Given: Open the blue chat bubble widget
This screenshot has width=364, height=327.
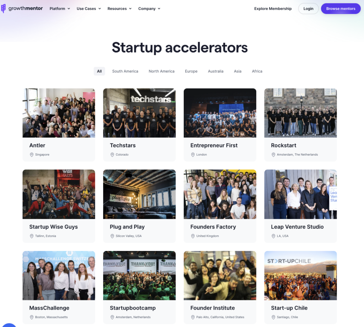Looking at the screenshot, I should tap(9, 325).
